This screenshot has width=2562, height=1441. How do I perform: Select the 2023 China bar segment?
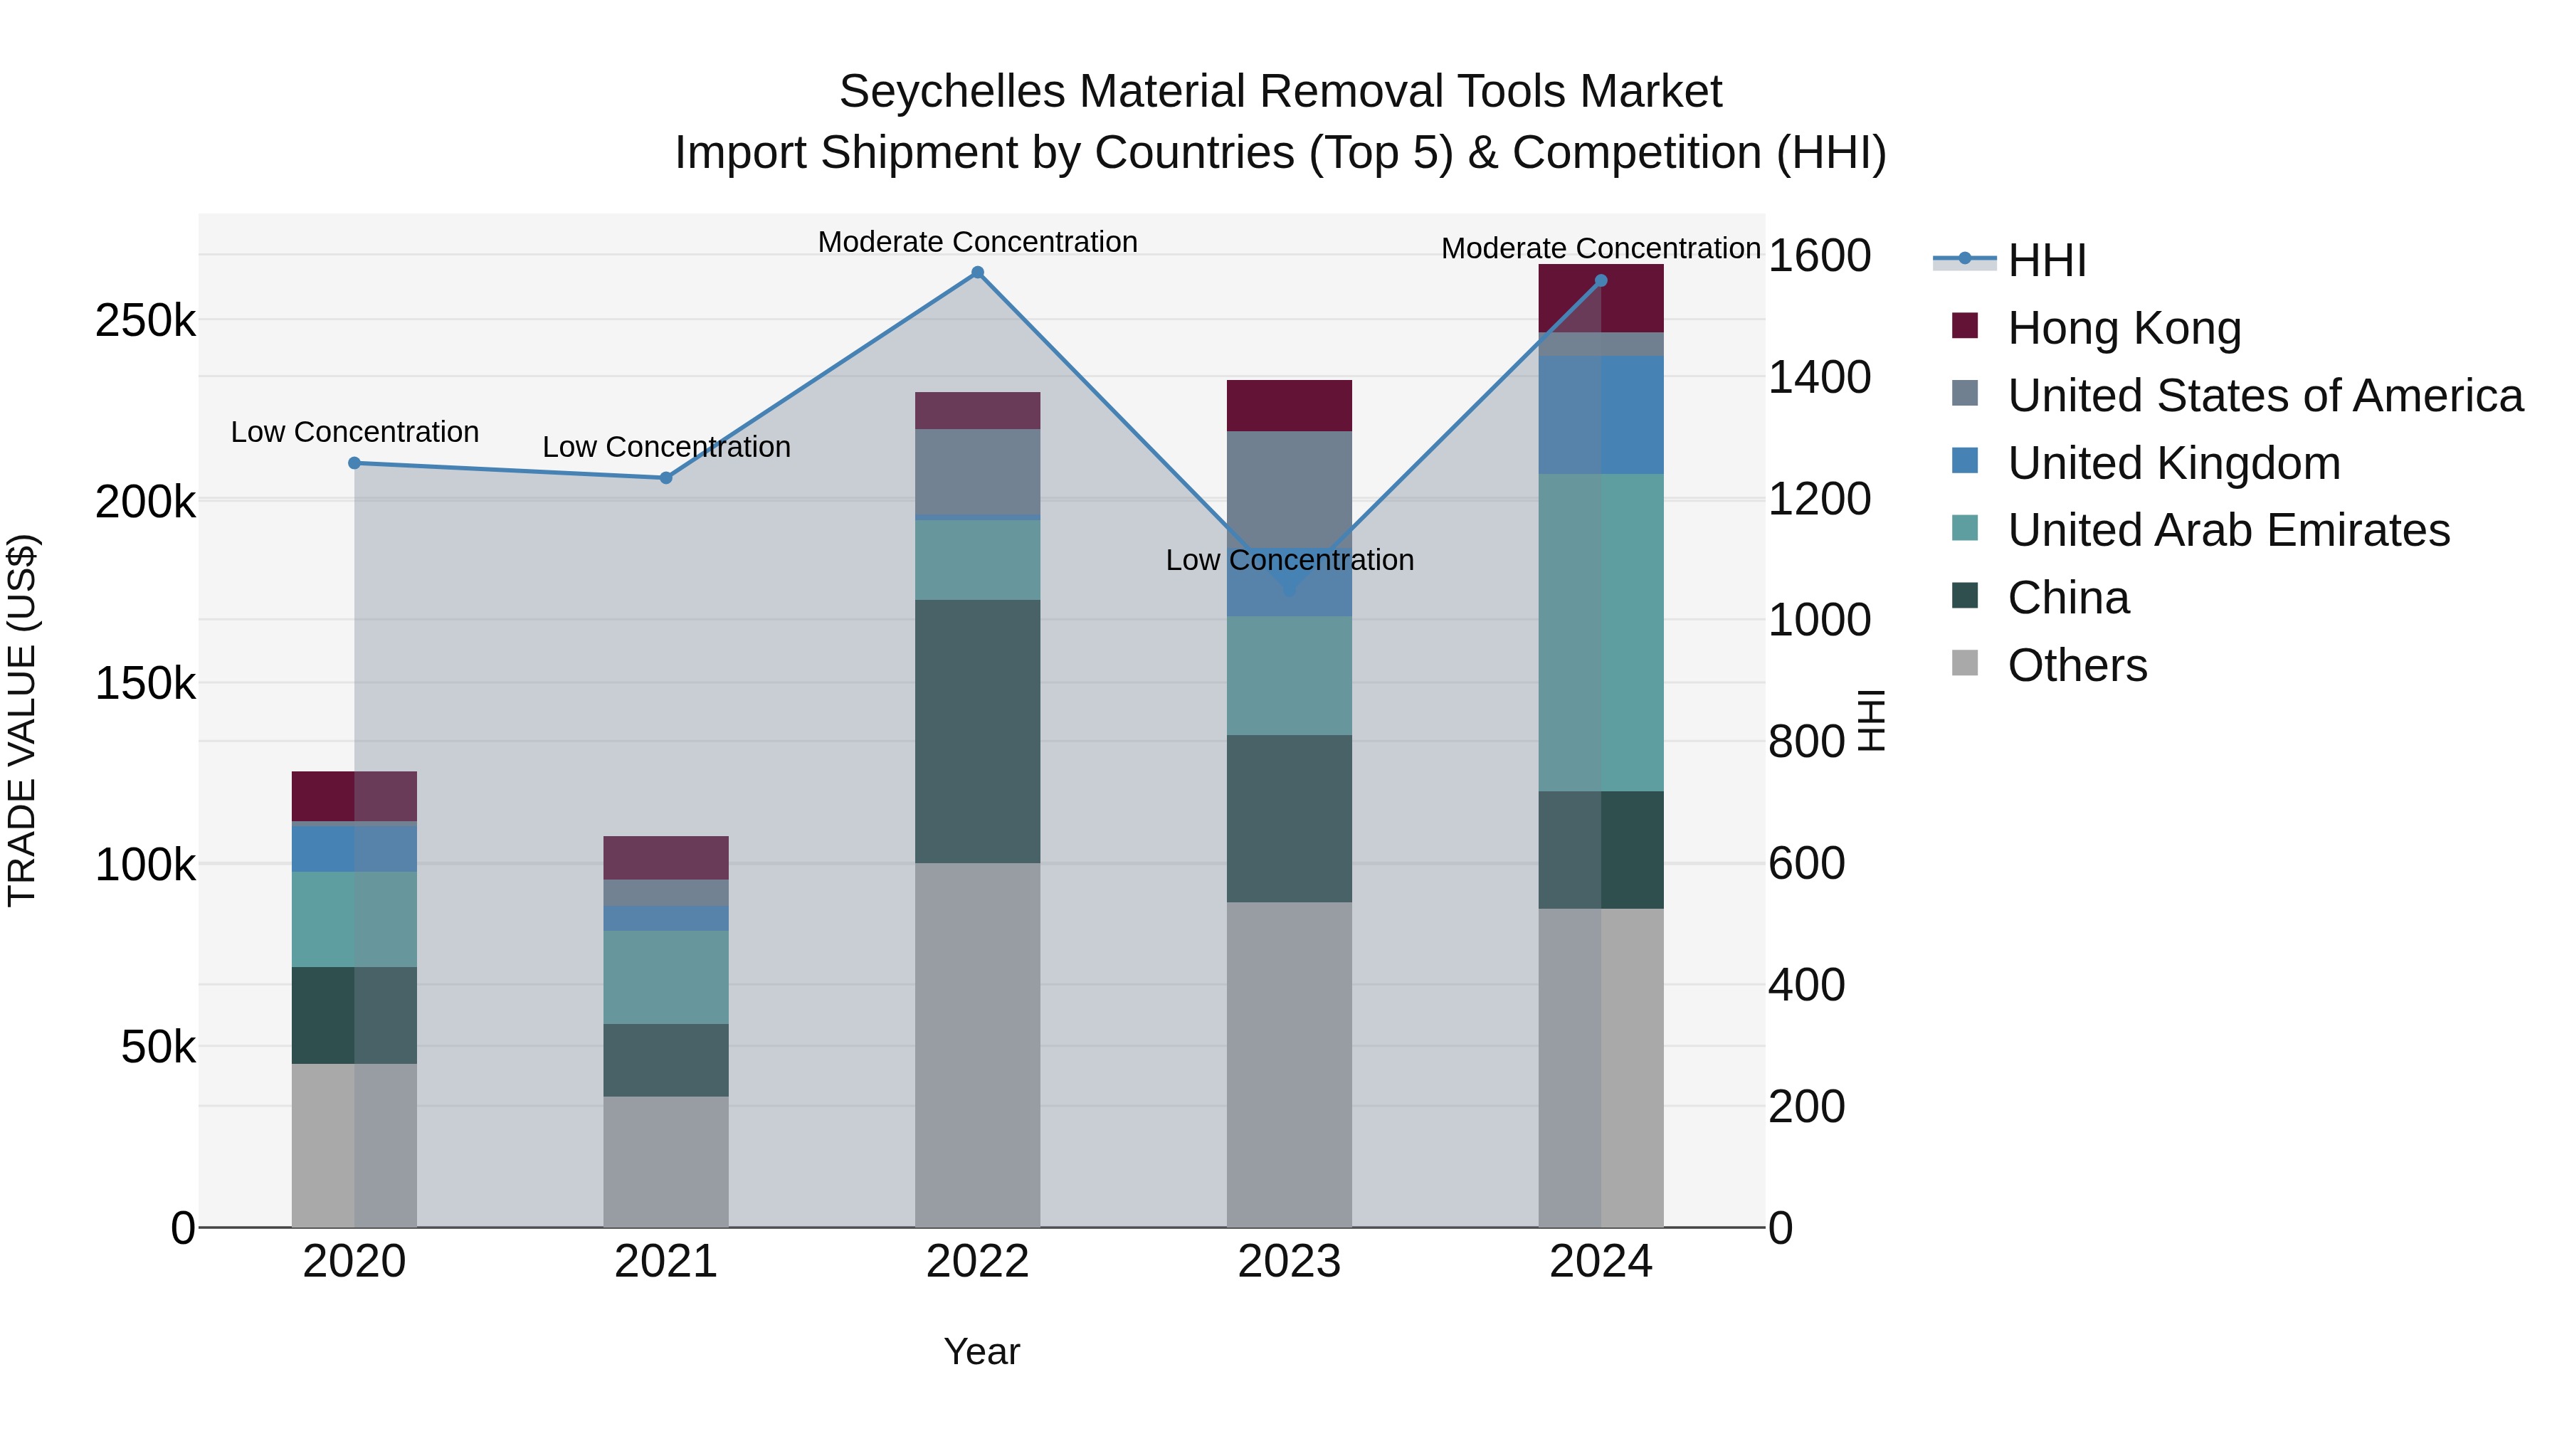click(1290, 820)
